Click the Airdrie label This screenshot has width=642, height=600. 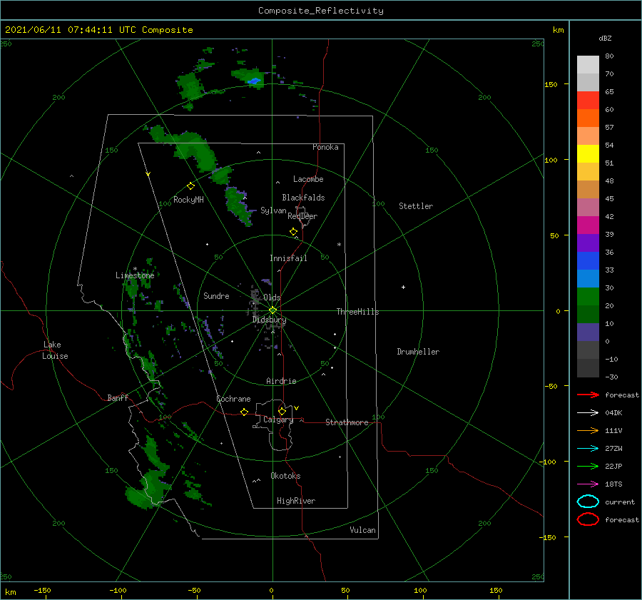281,381
